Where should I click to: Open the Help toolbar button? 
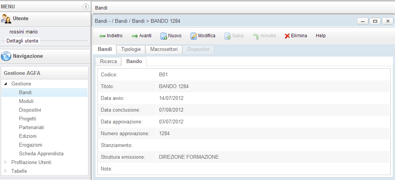[320, 36]
